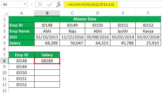
Task: Select the date 05/08/2016 cell
Action: [x=97, y=37]
